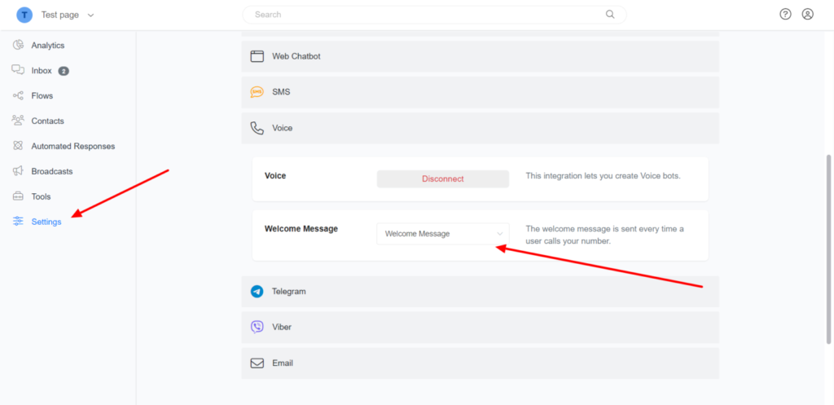
Task: Click the Voice phone handset icon
Action: pos(257,128)
